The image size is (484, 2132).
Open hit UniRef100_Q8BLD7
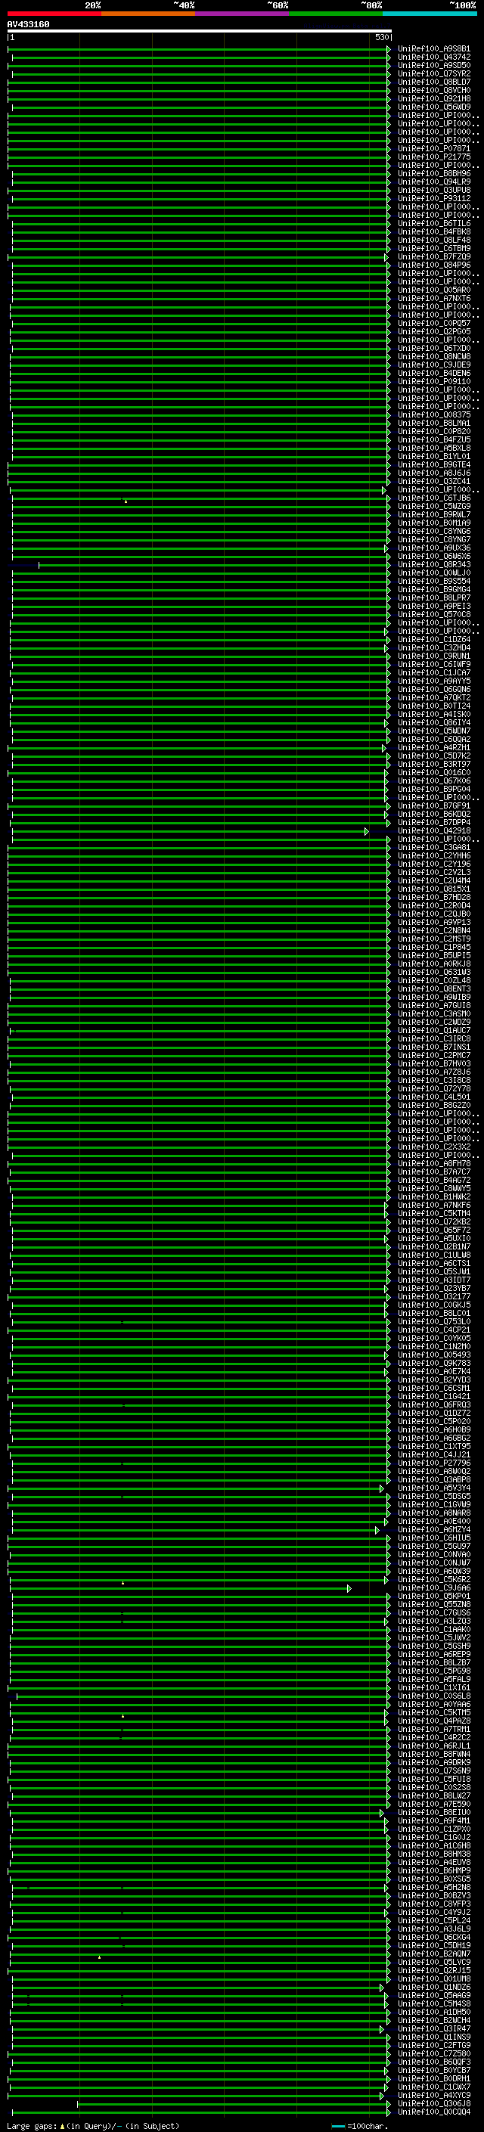[x=433, y=82]
